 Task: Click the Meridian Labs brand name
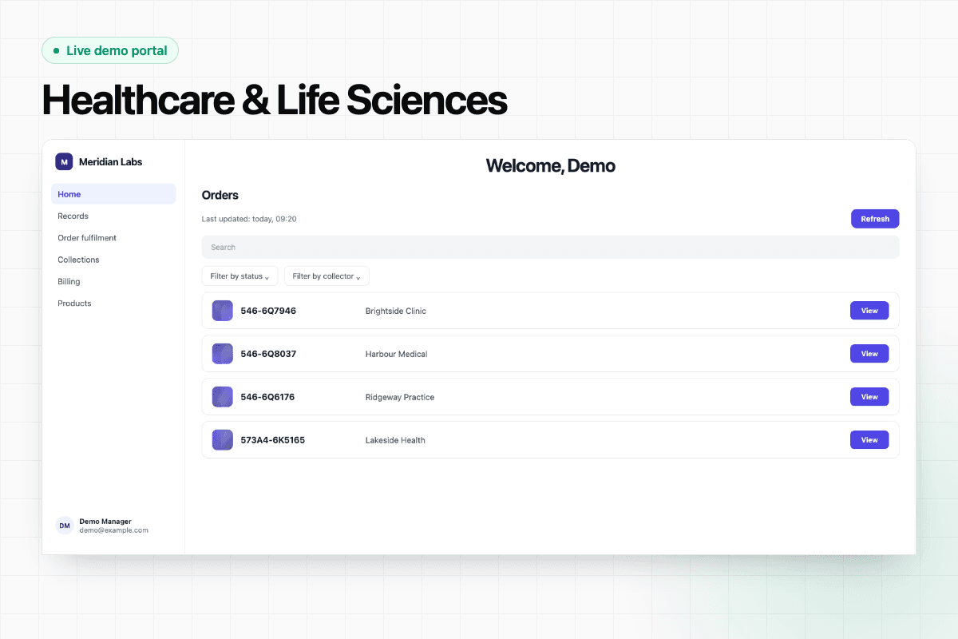(x=110, y=162)
